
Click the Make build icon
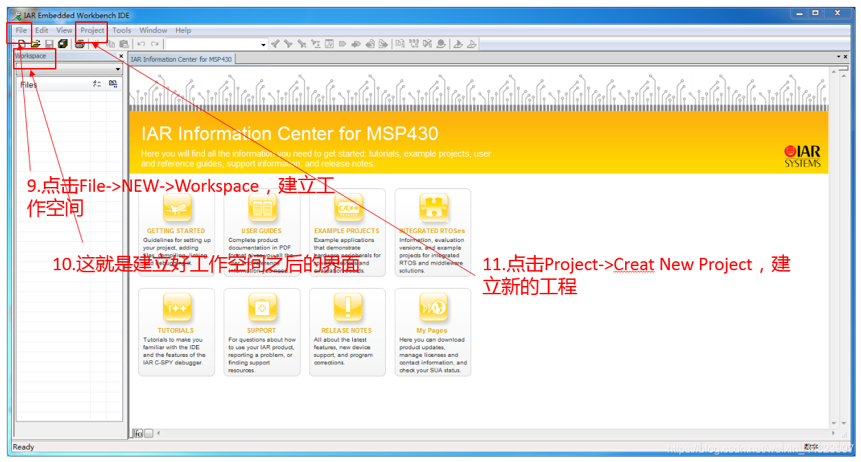click(x=414, y=44)
